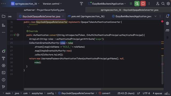171x96 pixels.
Task: Click the yellow warning stripe mark near line 25
Action: 162,42
